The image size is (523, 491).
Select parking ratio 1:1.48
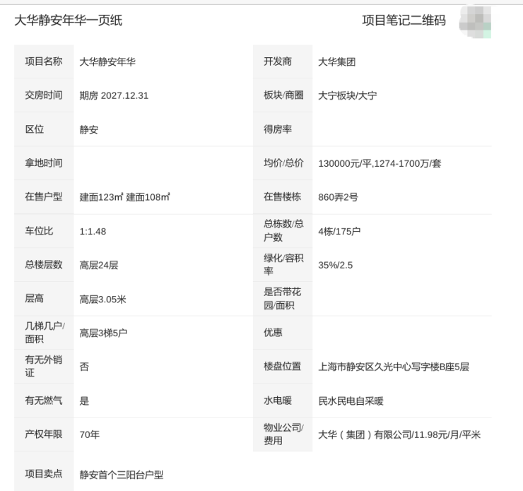pyautogui.click(x=93, y=231)
